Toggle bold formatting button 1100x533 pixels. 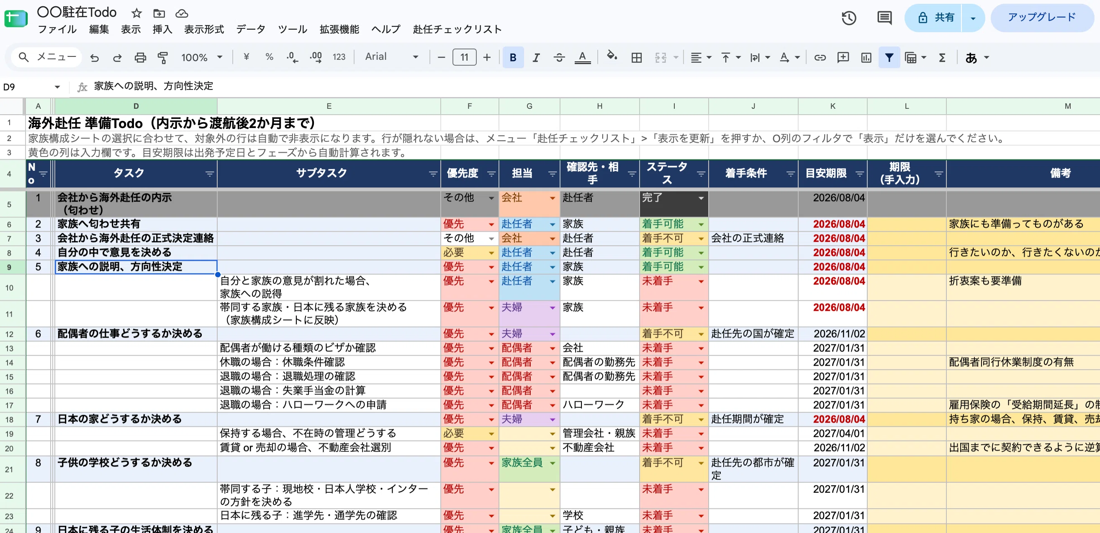(513, 57)
